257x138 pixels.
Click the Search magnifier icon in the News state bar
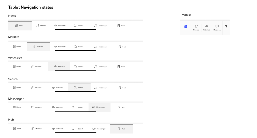point(75,26)
